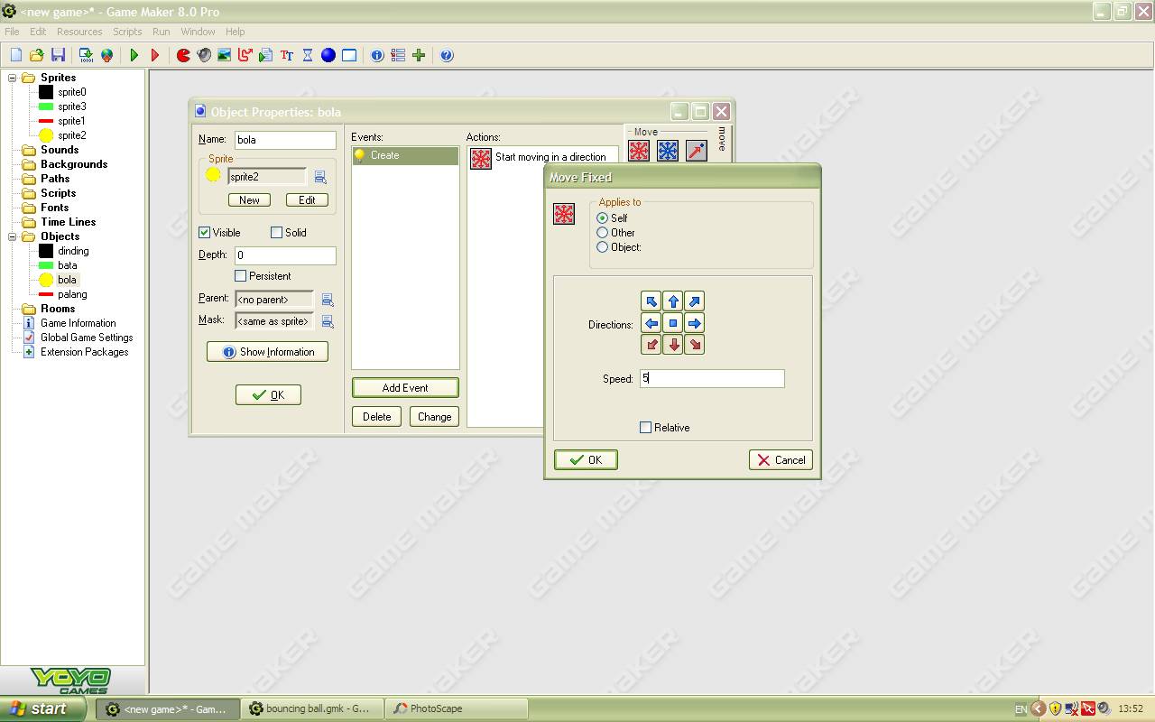Select the Self radio button

(x=603, y=218)
